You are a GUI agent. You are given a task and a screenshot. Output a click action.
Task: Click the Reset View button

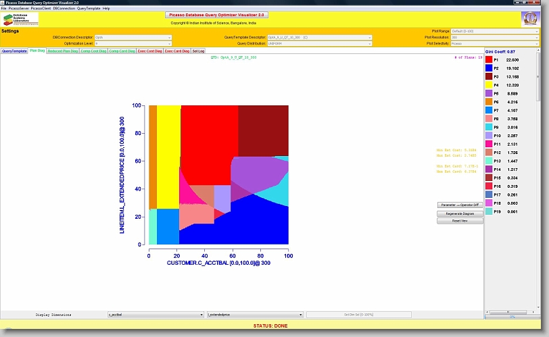460,221
